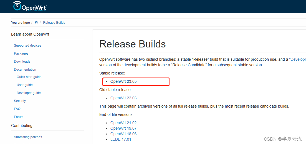Open Forum sidebar link
Image resolution: width=306 pixels, height=144 pixels.
[x=19, y=117]
